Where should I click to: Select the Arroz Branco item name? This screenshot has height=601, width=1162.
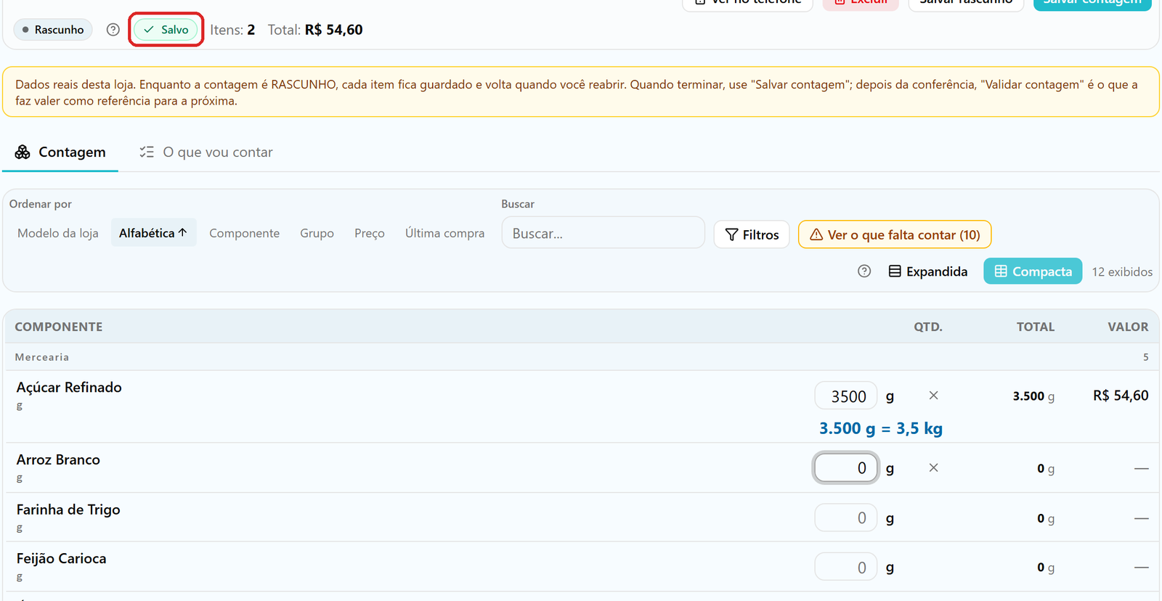(x=58, y=460)
